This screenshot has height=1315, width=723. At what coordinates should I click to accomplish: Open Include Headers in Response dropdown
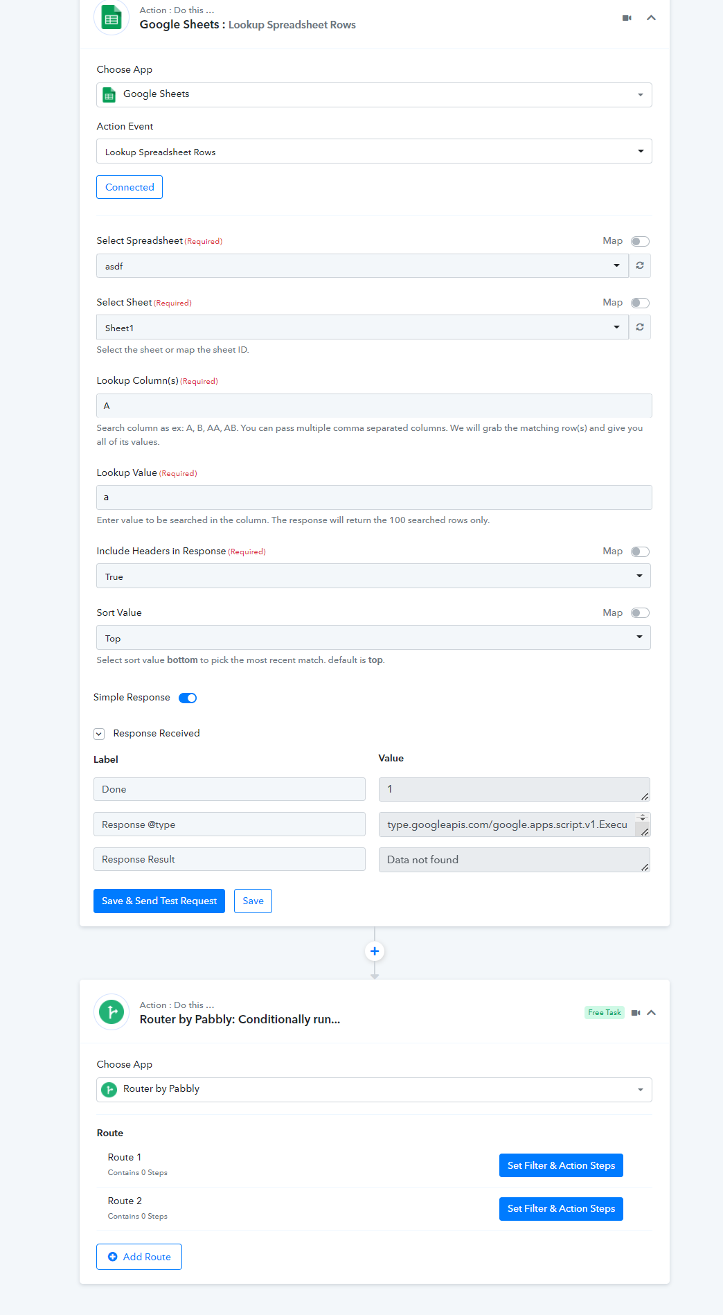373,576
